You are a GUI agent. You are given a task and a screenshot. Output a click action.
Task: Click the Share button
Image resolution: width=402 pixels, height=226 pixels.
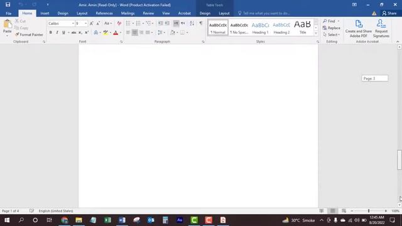tap(389, 13)
